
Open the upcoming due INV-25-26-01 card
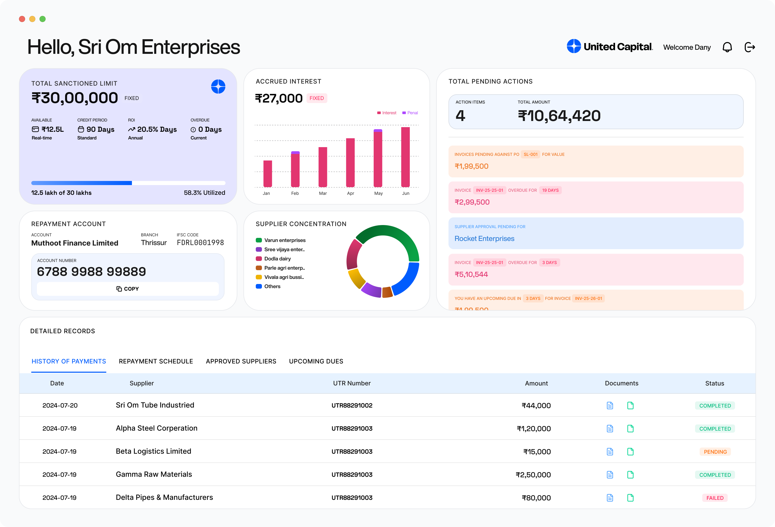(596, 300)
